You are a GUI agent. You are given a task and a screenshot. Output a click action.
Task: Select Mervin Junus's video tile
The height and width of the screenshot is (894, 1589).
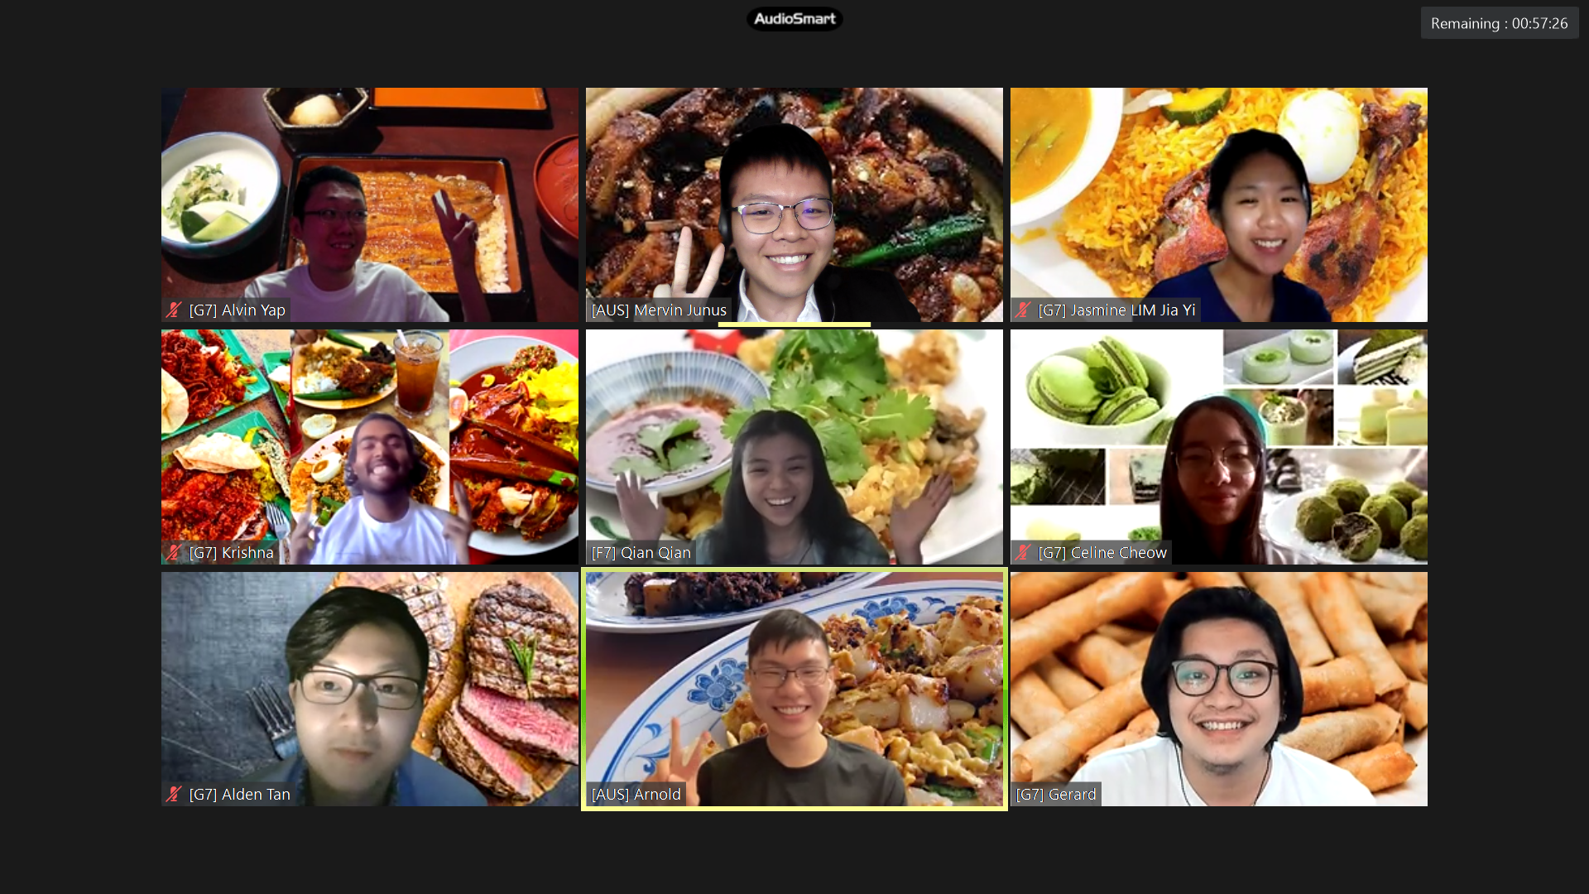click(x=794, y=204)
